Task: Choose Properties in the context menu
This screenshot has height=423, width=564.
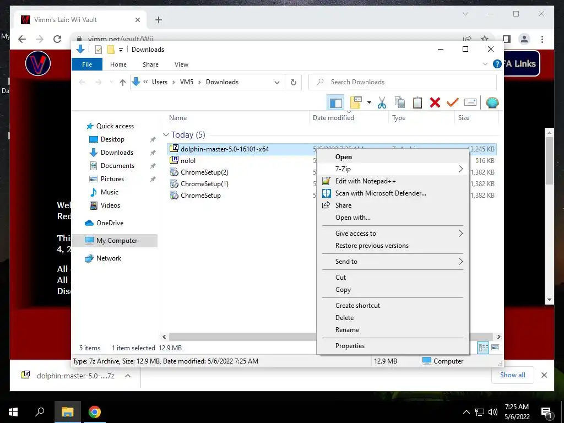Action: 393,346
